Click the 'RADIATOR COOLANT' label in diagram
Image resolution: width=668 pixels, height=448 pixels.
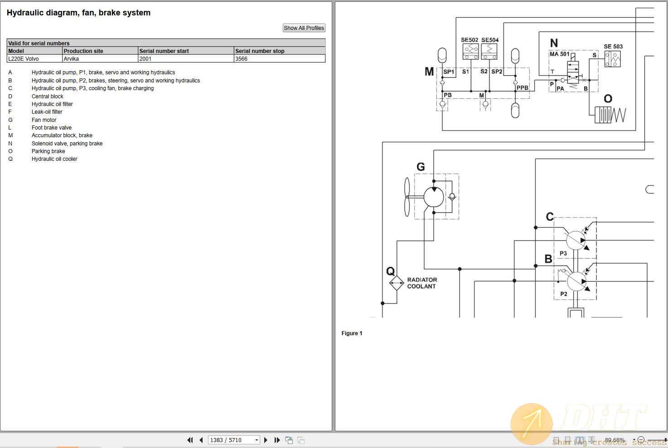point(422,283)
